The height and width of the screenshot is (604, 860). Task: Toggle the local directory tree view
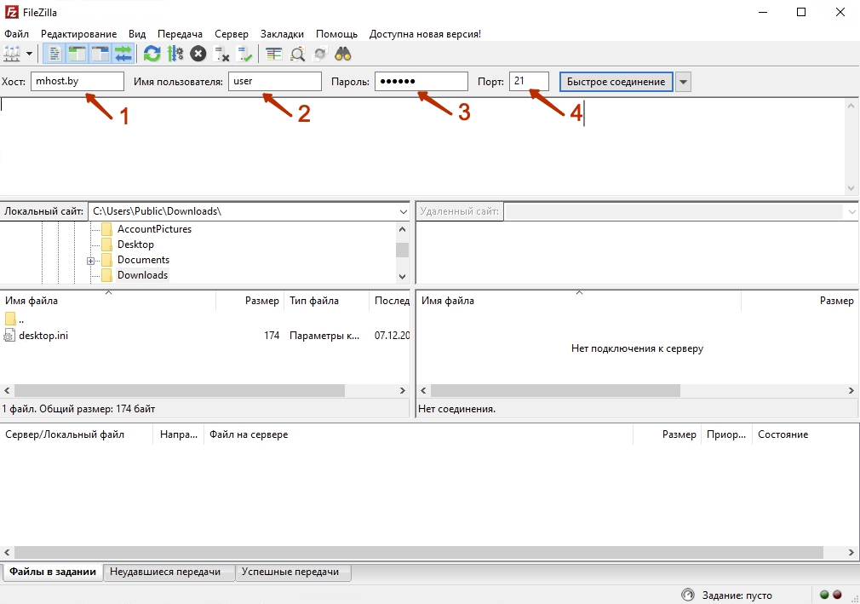(77, 54)
